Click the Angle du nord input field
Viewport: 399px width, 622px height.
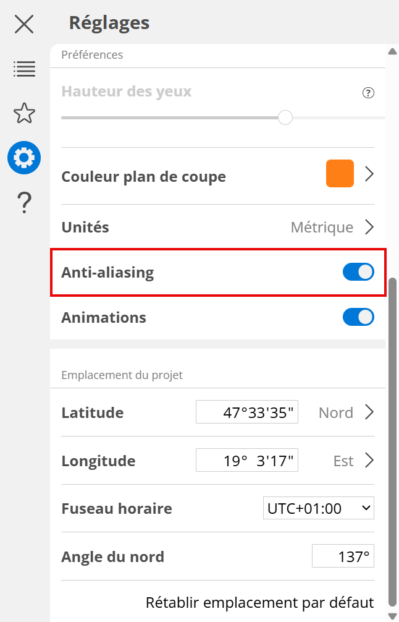point(343,556)
